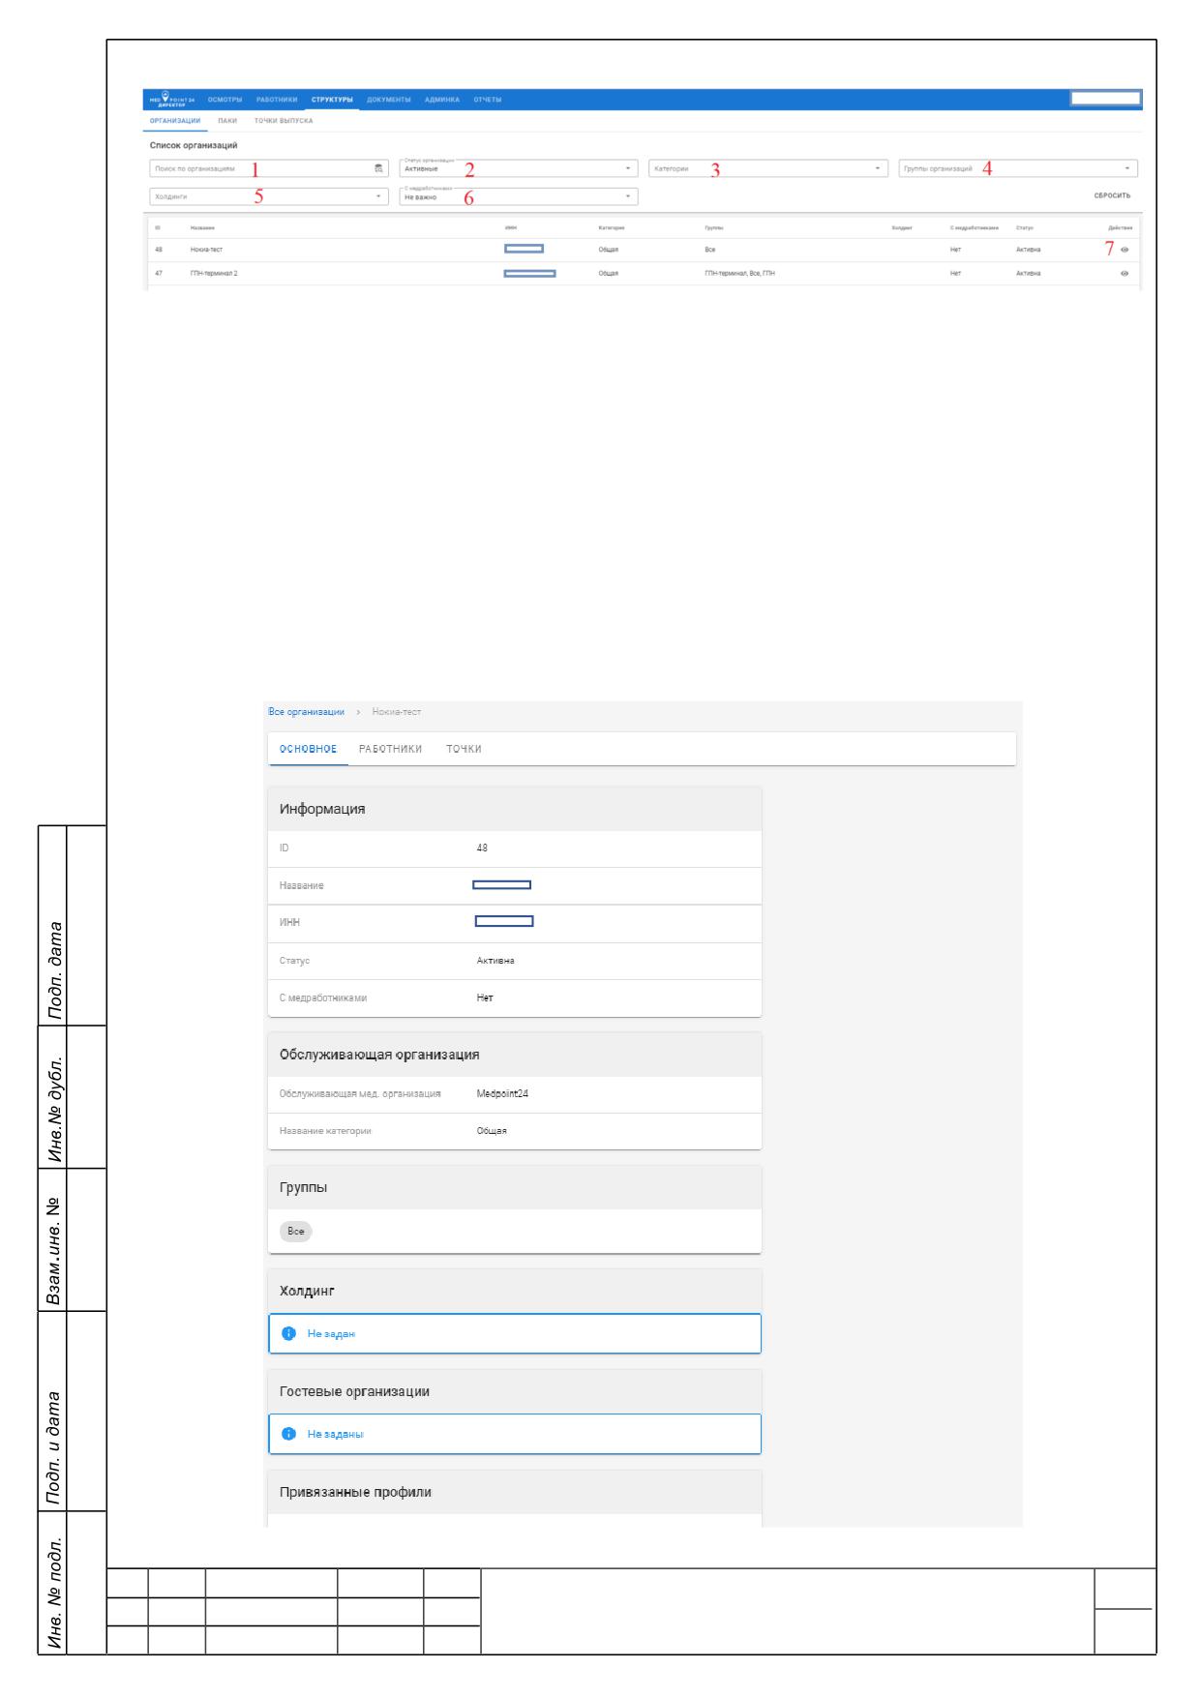Open Статус организации dropdown showing Активные
Viewport: 1200px width, 1697px height.
[518, 168]
